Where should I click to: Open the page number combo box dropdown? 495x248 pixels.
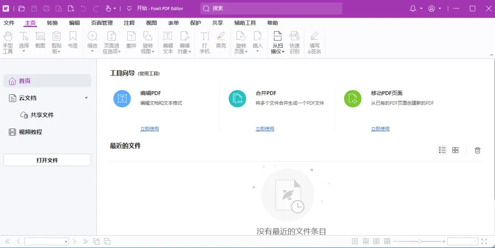tap(66, 242)
